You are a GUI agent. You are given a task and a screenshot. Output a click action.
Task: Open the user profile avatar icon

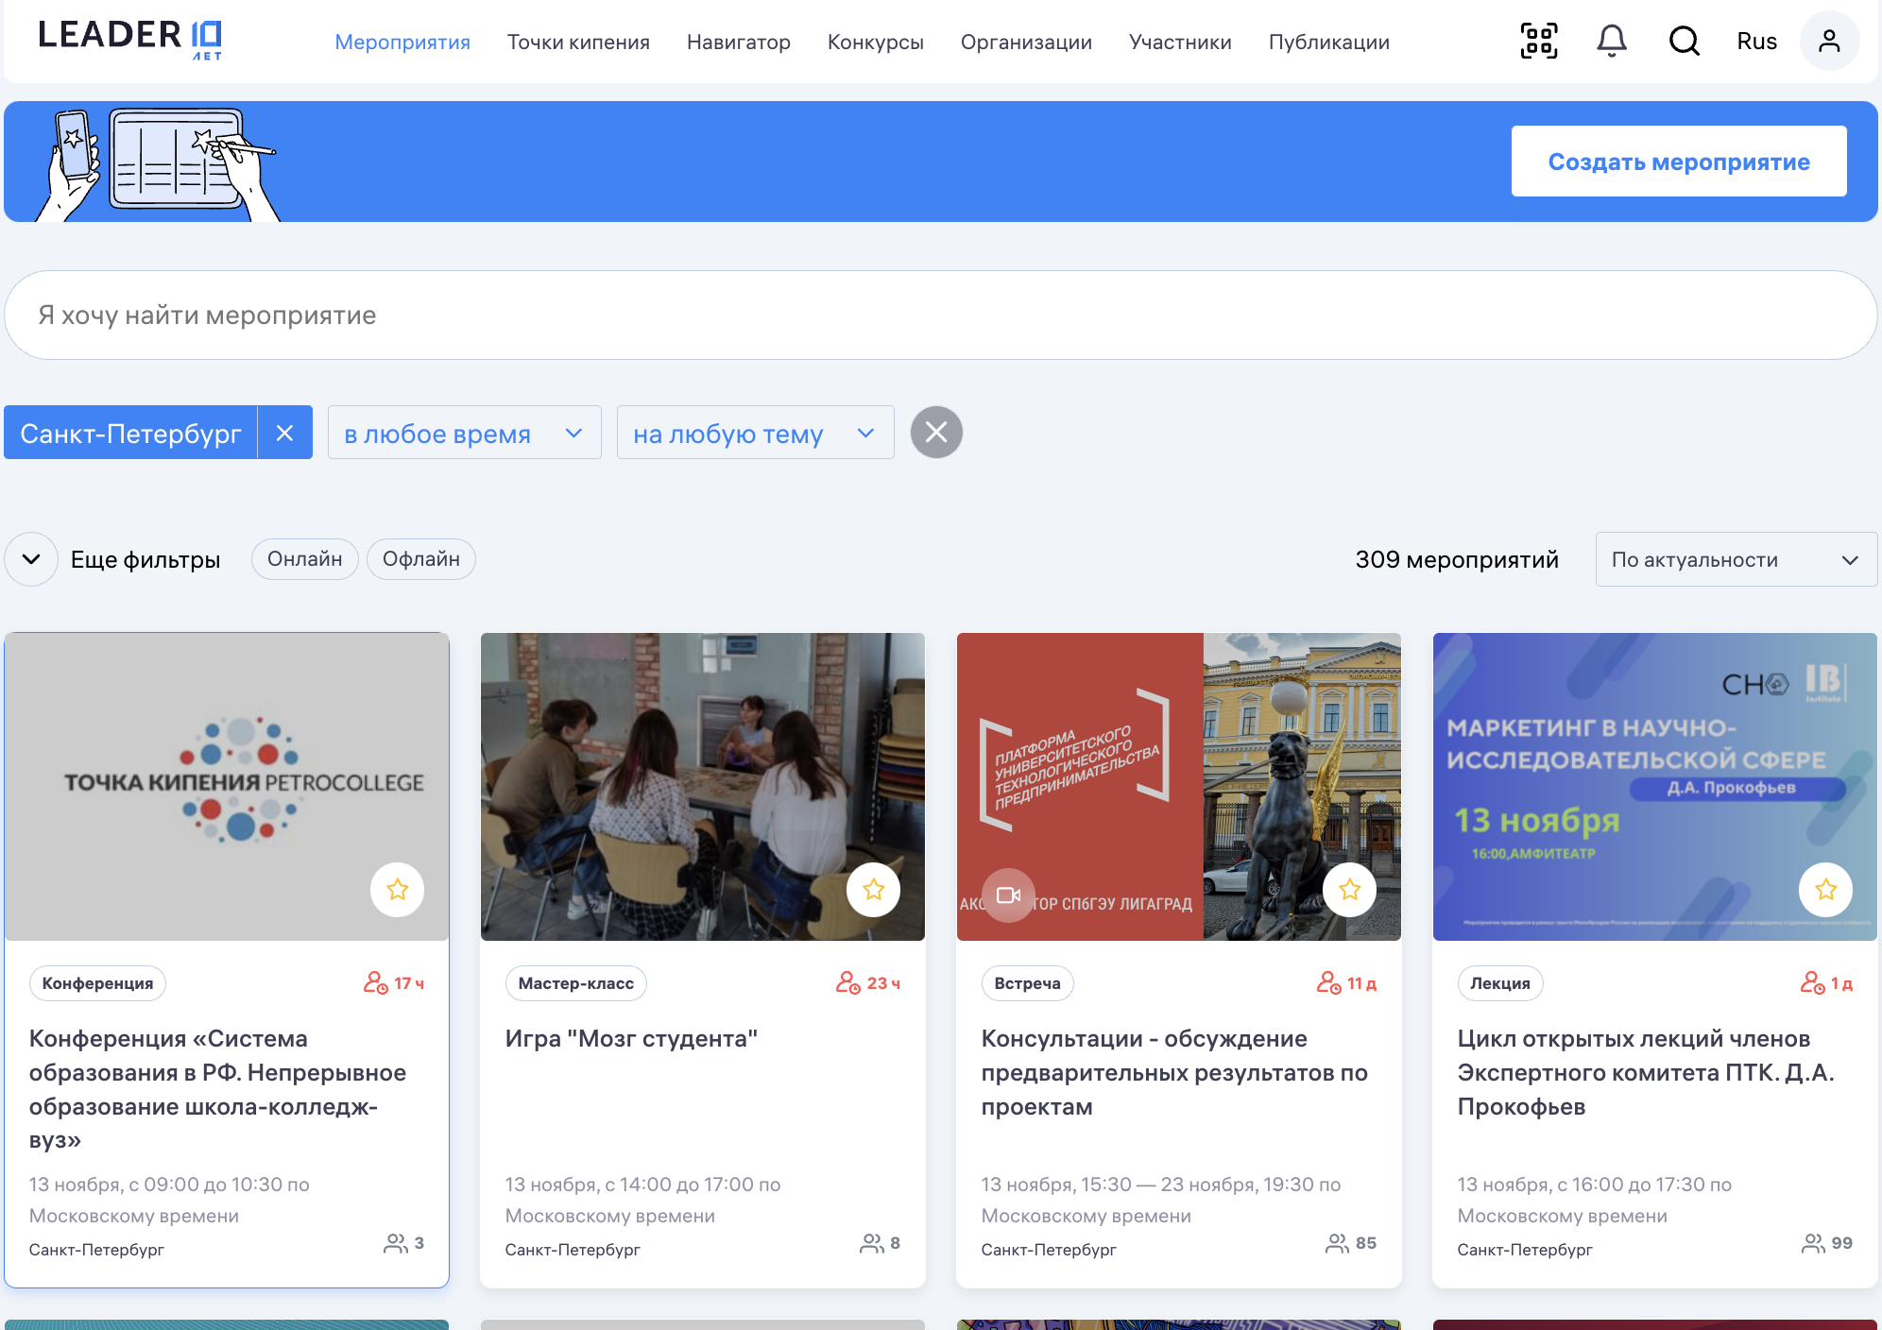coord(1828,41)
